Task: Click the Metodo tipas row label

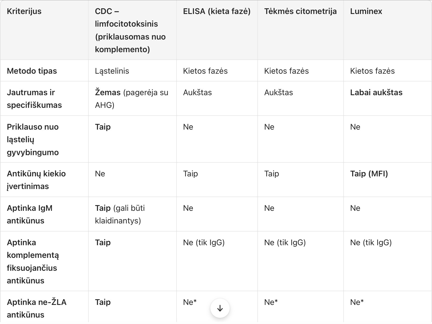Action: 32,71
